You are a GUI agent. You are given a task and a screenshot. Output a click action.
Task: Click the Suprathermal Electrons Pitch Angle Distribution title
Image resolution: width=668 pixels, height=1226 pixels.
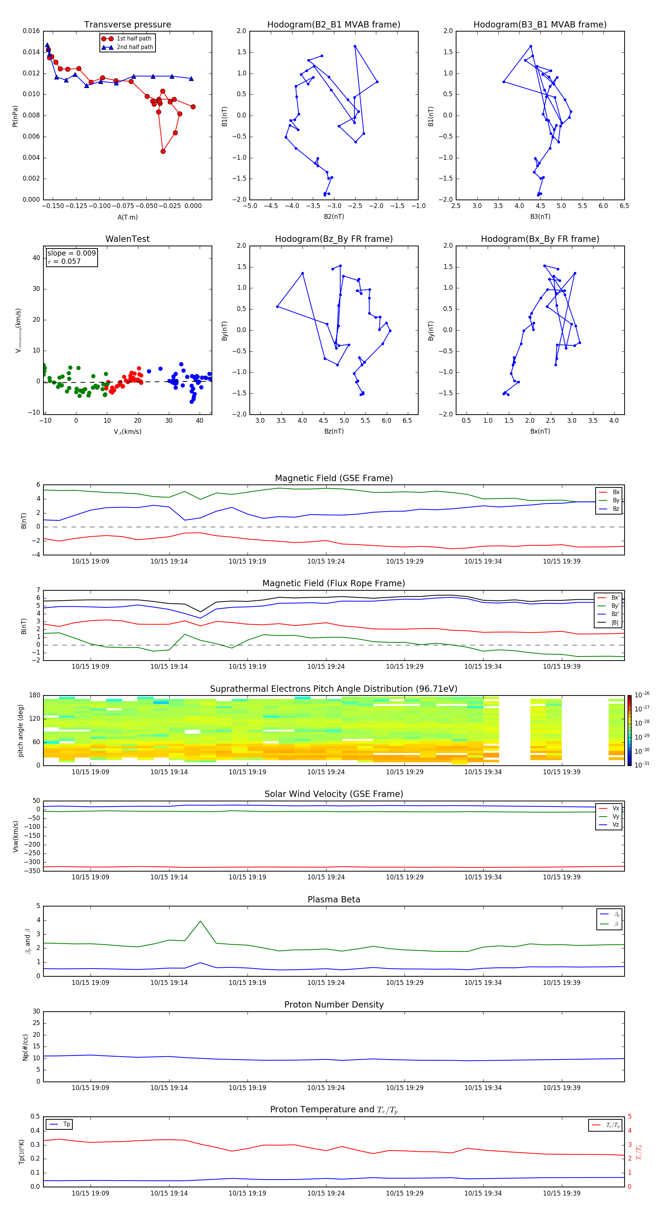click(x=334, y=689)
